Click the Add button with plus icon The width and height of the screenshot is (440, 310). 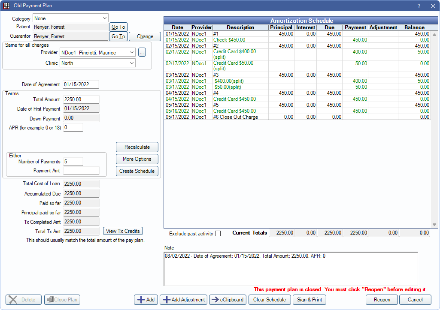tap(146, 300)
